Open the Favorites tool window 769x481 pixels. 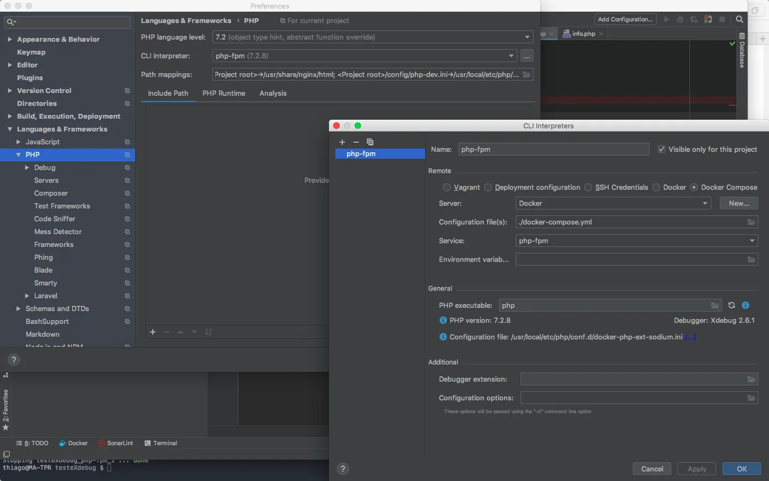(x=6, y=410)
